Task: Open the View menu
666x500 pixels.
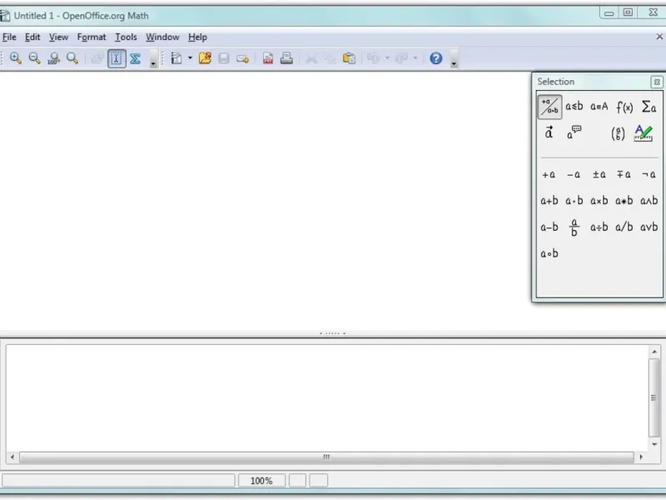Action: click(58, 37)
